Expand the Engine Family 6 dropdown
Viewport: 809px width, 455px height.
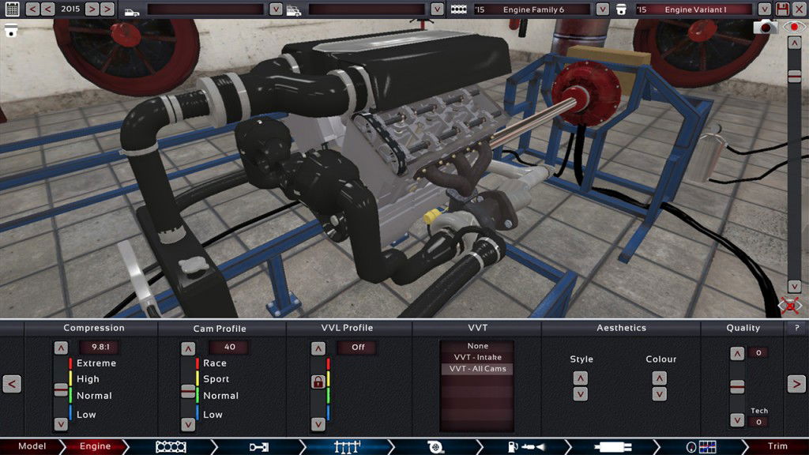tap(602, 9)
